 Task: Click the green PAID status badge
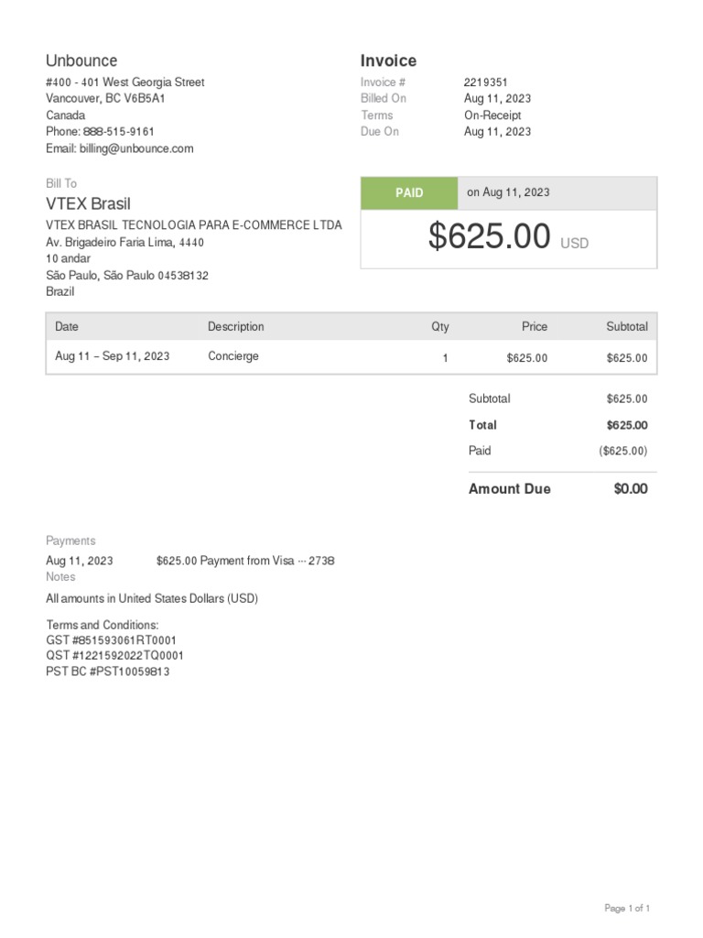409,193
